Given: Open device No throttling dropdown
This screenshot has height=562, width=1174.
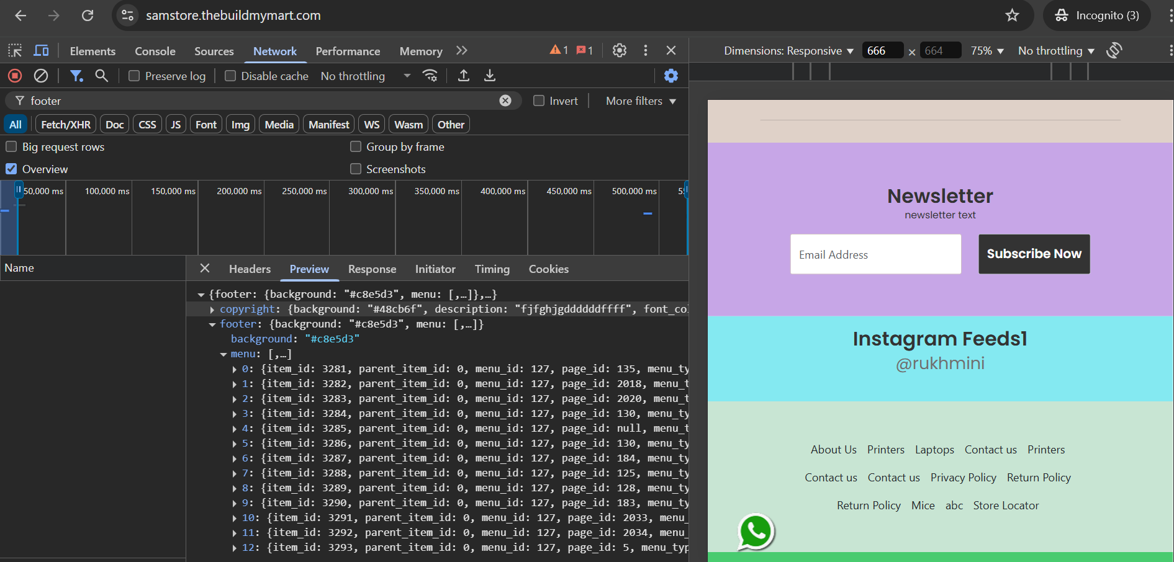Looking at the screenshot, I should (1056, 50).
